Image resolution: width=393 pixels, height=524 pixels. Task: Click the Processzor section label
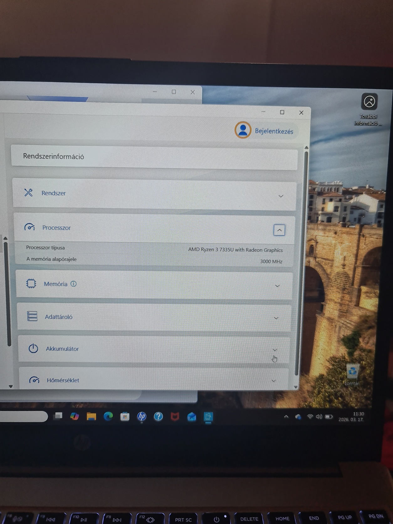click(x=56, y=228)
